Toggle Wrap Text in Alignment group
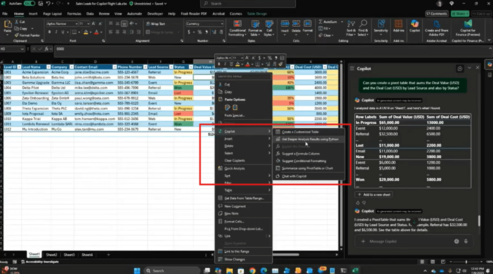The height and width of the screenshot is (274, 493). coord(155,24)
